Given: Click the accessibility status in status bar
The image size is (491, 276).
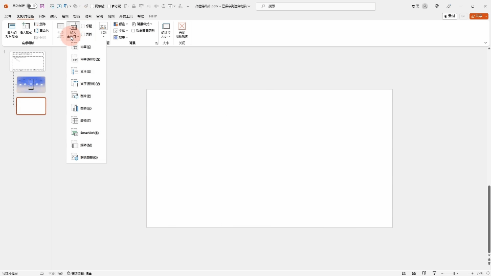Looking at the screenshot, I should (x=80, y=273).
